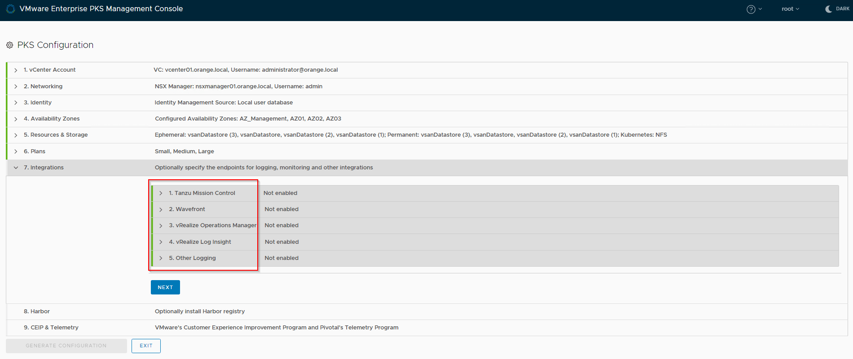
Task: Expand the vRealize Operations Manager chevron
Action: (161, 225)
